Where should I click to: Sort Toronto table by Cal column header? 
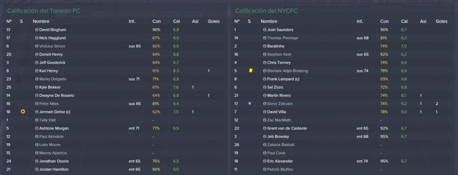click(x=176, y=21)
